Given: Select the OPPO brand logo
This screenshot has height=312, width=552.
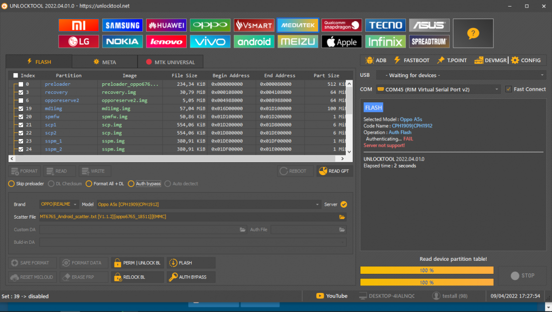Looking at the screenshot, I should (210, 25).
